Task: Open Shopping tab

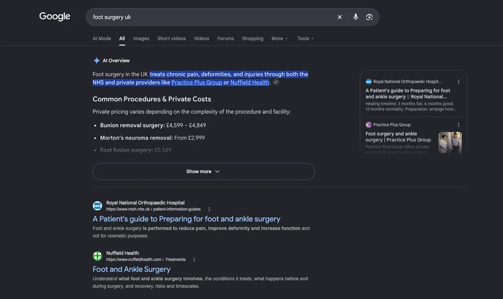Action: point(253,38)
